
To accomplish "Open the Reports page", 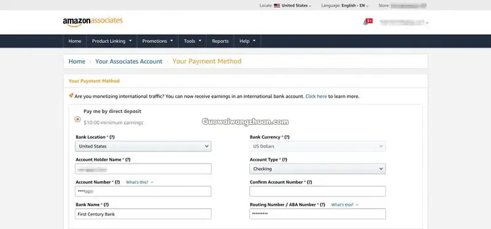I will (220, 41).
